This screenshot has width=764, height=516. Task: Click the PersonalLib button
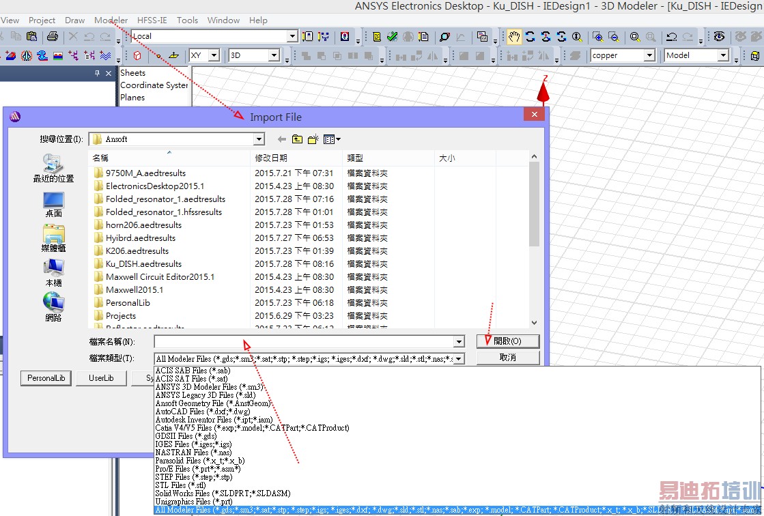46,378
